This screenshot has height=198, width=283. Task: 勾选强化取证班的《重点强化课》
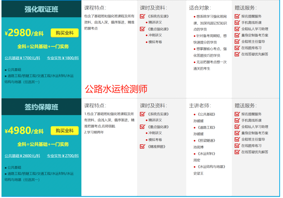(142, 29)
